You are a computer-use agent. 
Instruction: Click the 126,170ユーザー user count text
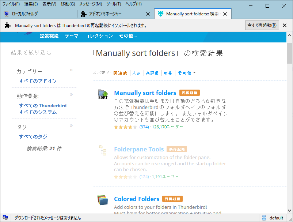(167, 127)
